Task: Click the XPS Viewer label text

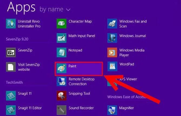Action: pyautogui.click(x=128, y=79)
